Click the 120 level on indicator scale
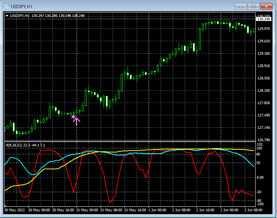 259,144
